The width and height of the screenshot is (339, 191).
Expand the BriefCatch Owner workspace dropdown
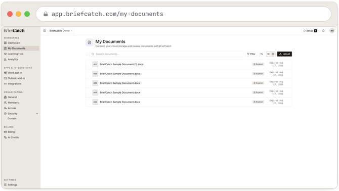(61, 31)
